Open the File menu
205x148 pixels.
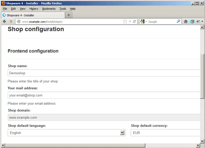pyautogui.click(x=5, y=9)
